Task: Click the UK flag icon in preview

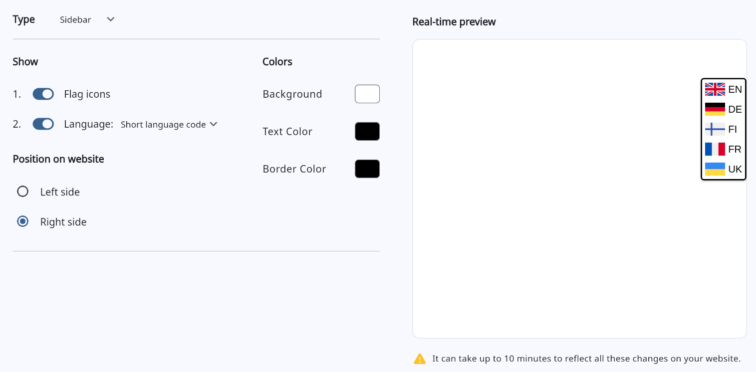Action: [x=715, y=89]
